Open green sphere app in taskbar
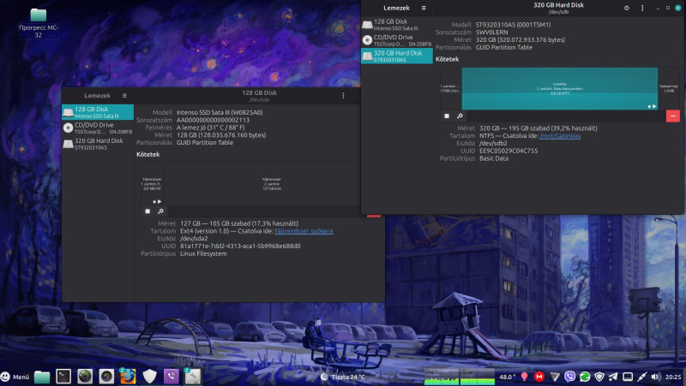The width and height of the screenshot is (686, 386). [85, 377]
